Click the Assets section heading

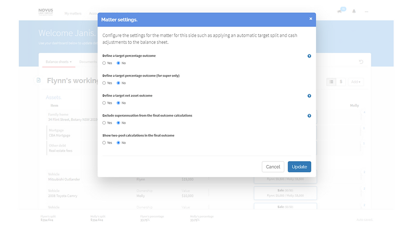(x=54, y=98)
